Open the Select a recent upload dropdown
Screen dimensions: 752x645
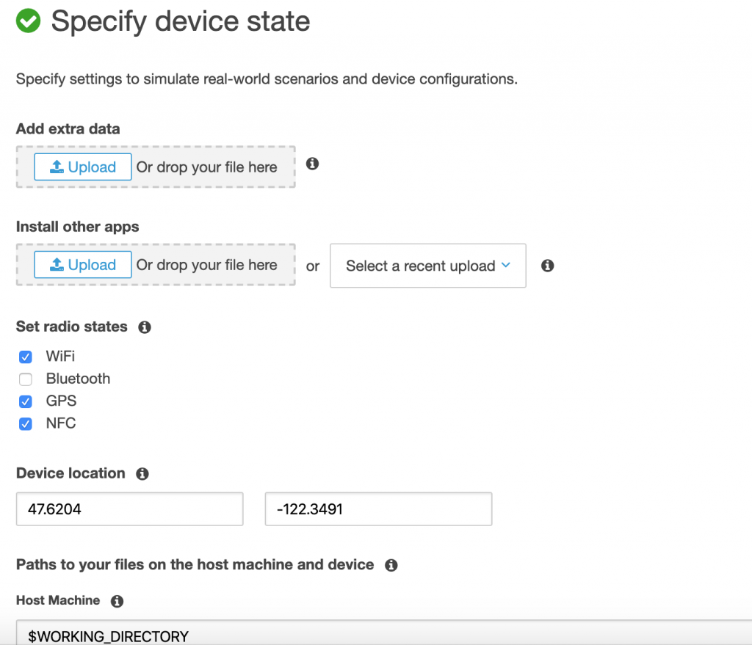tap(421, 266)
